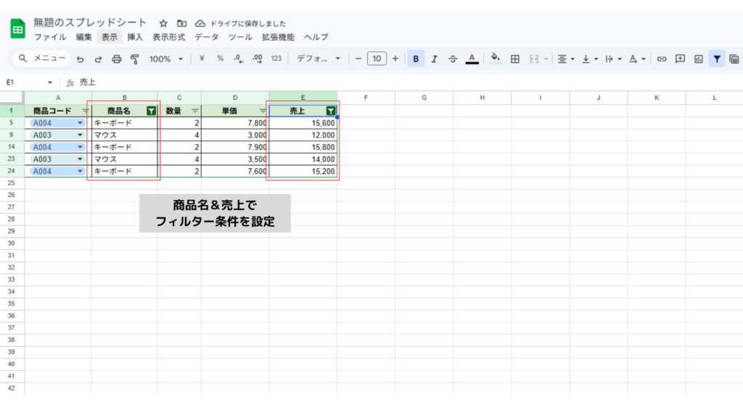Open the 拡張機能 menu
The width and height of the screenshot is (743, 405).
[278, 37]
